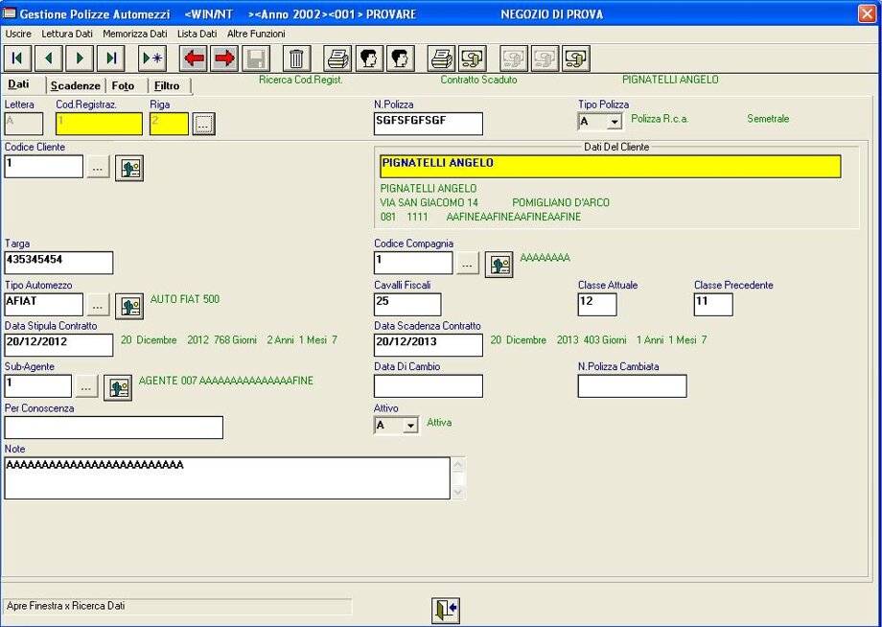Image resolution: width=882 pixels, height=627 pixels.
Task: Click into the Targa input field
Action: (x=58, y=263)
